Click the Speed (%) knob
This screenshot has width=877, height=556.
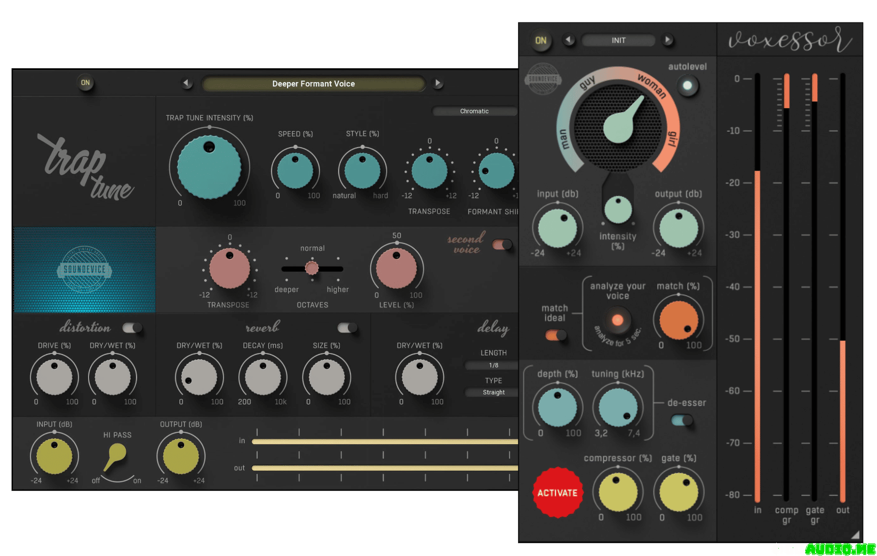[x=295, y=171]
